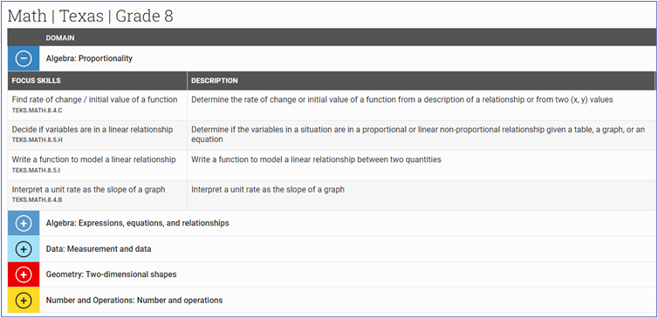Select the Algebra: Proportionality domain label

click(89, 58)
